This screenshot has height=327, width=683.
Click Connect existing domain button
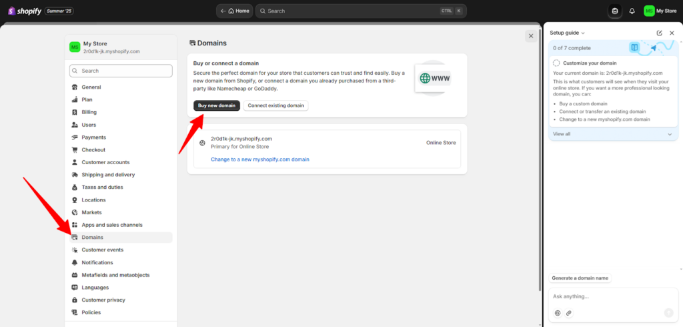(275, 105)
